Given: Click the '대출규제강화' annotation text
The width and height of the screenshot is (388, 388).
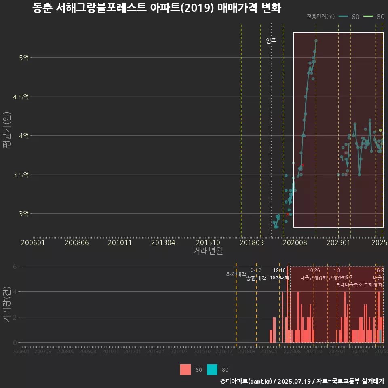Looking at the screenshot, I should point(314,277).
